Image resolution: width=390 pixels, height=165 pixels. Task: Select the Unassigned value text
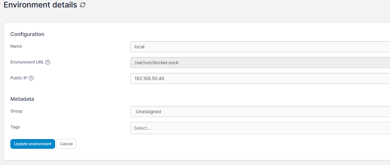pyautogui.click(x=148, y=112)
